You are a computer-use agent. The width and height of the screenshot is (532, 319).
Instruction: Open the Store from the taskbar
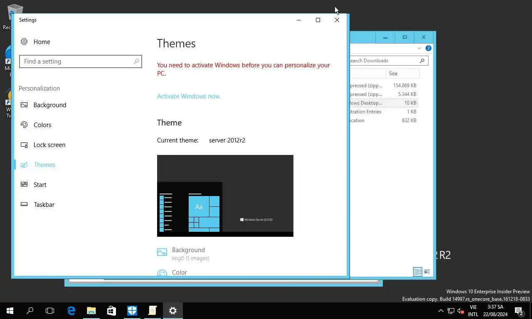click(x=111, y=311)
